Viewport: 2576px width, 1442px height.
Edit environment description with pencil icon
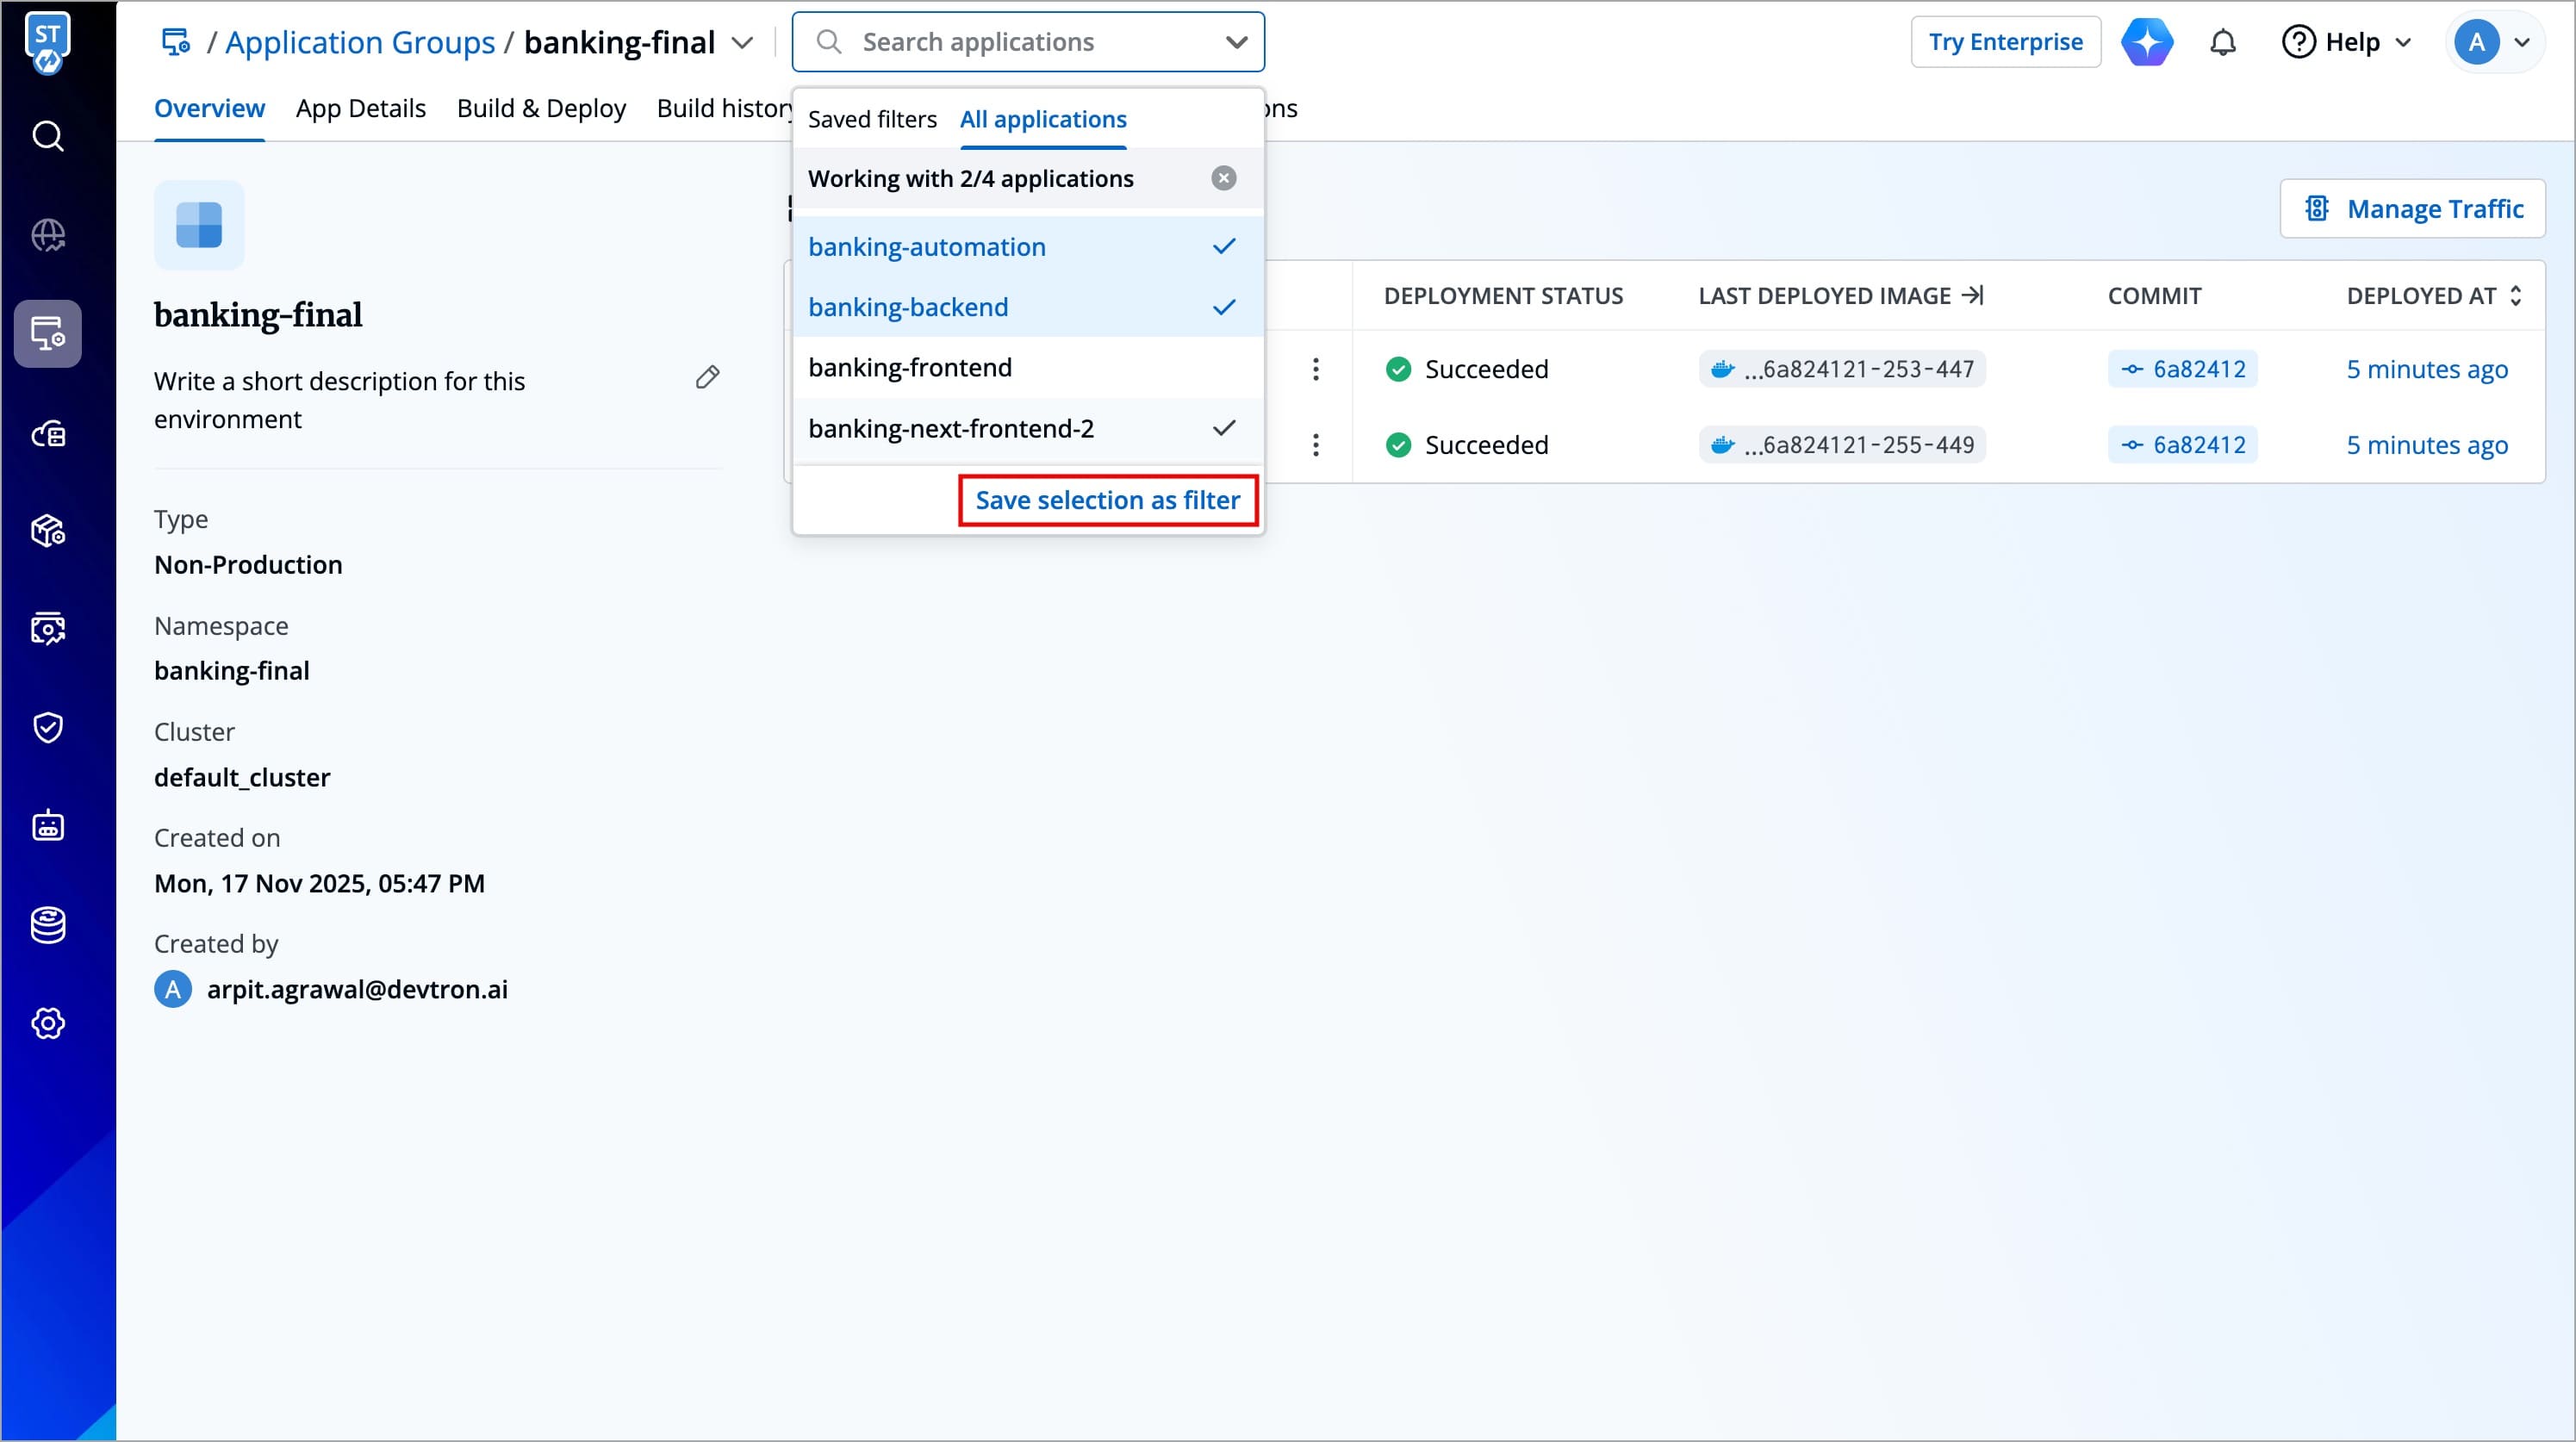[707, 378]
